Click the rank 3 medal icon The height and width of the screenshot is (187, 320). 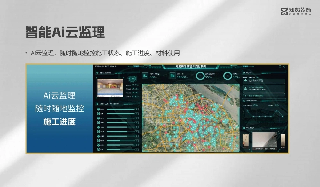pos(98,118)
